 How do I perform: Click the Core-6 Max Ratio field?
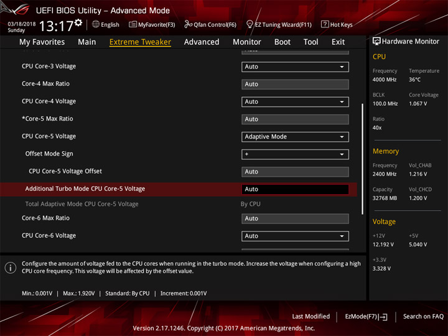click(x=295, y=218)
